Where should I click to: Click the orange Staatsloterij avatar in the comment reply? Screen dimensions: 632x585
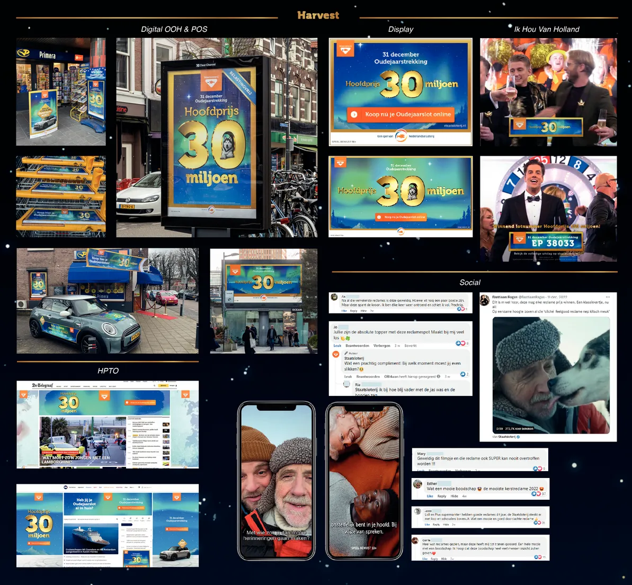pyautogui.click(x=335, y=354)
